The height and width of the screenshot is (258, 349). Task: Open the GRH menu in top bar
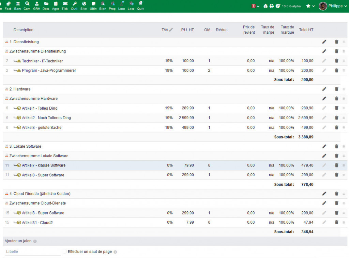coord(36,6)
